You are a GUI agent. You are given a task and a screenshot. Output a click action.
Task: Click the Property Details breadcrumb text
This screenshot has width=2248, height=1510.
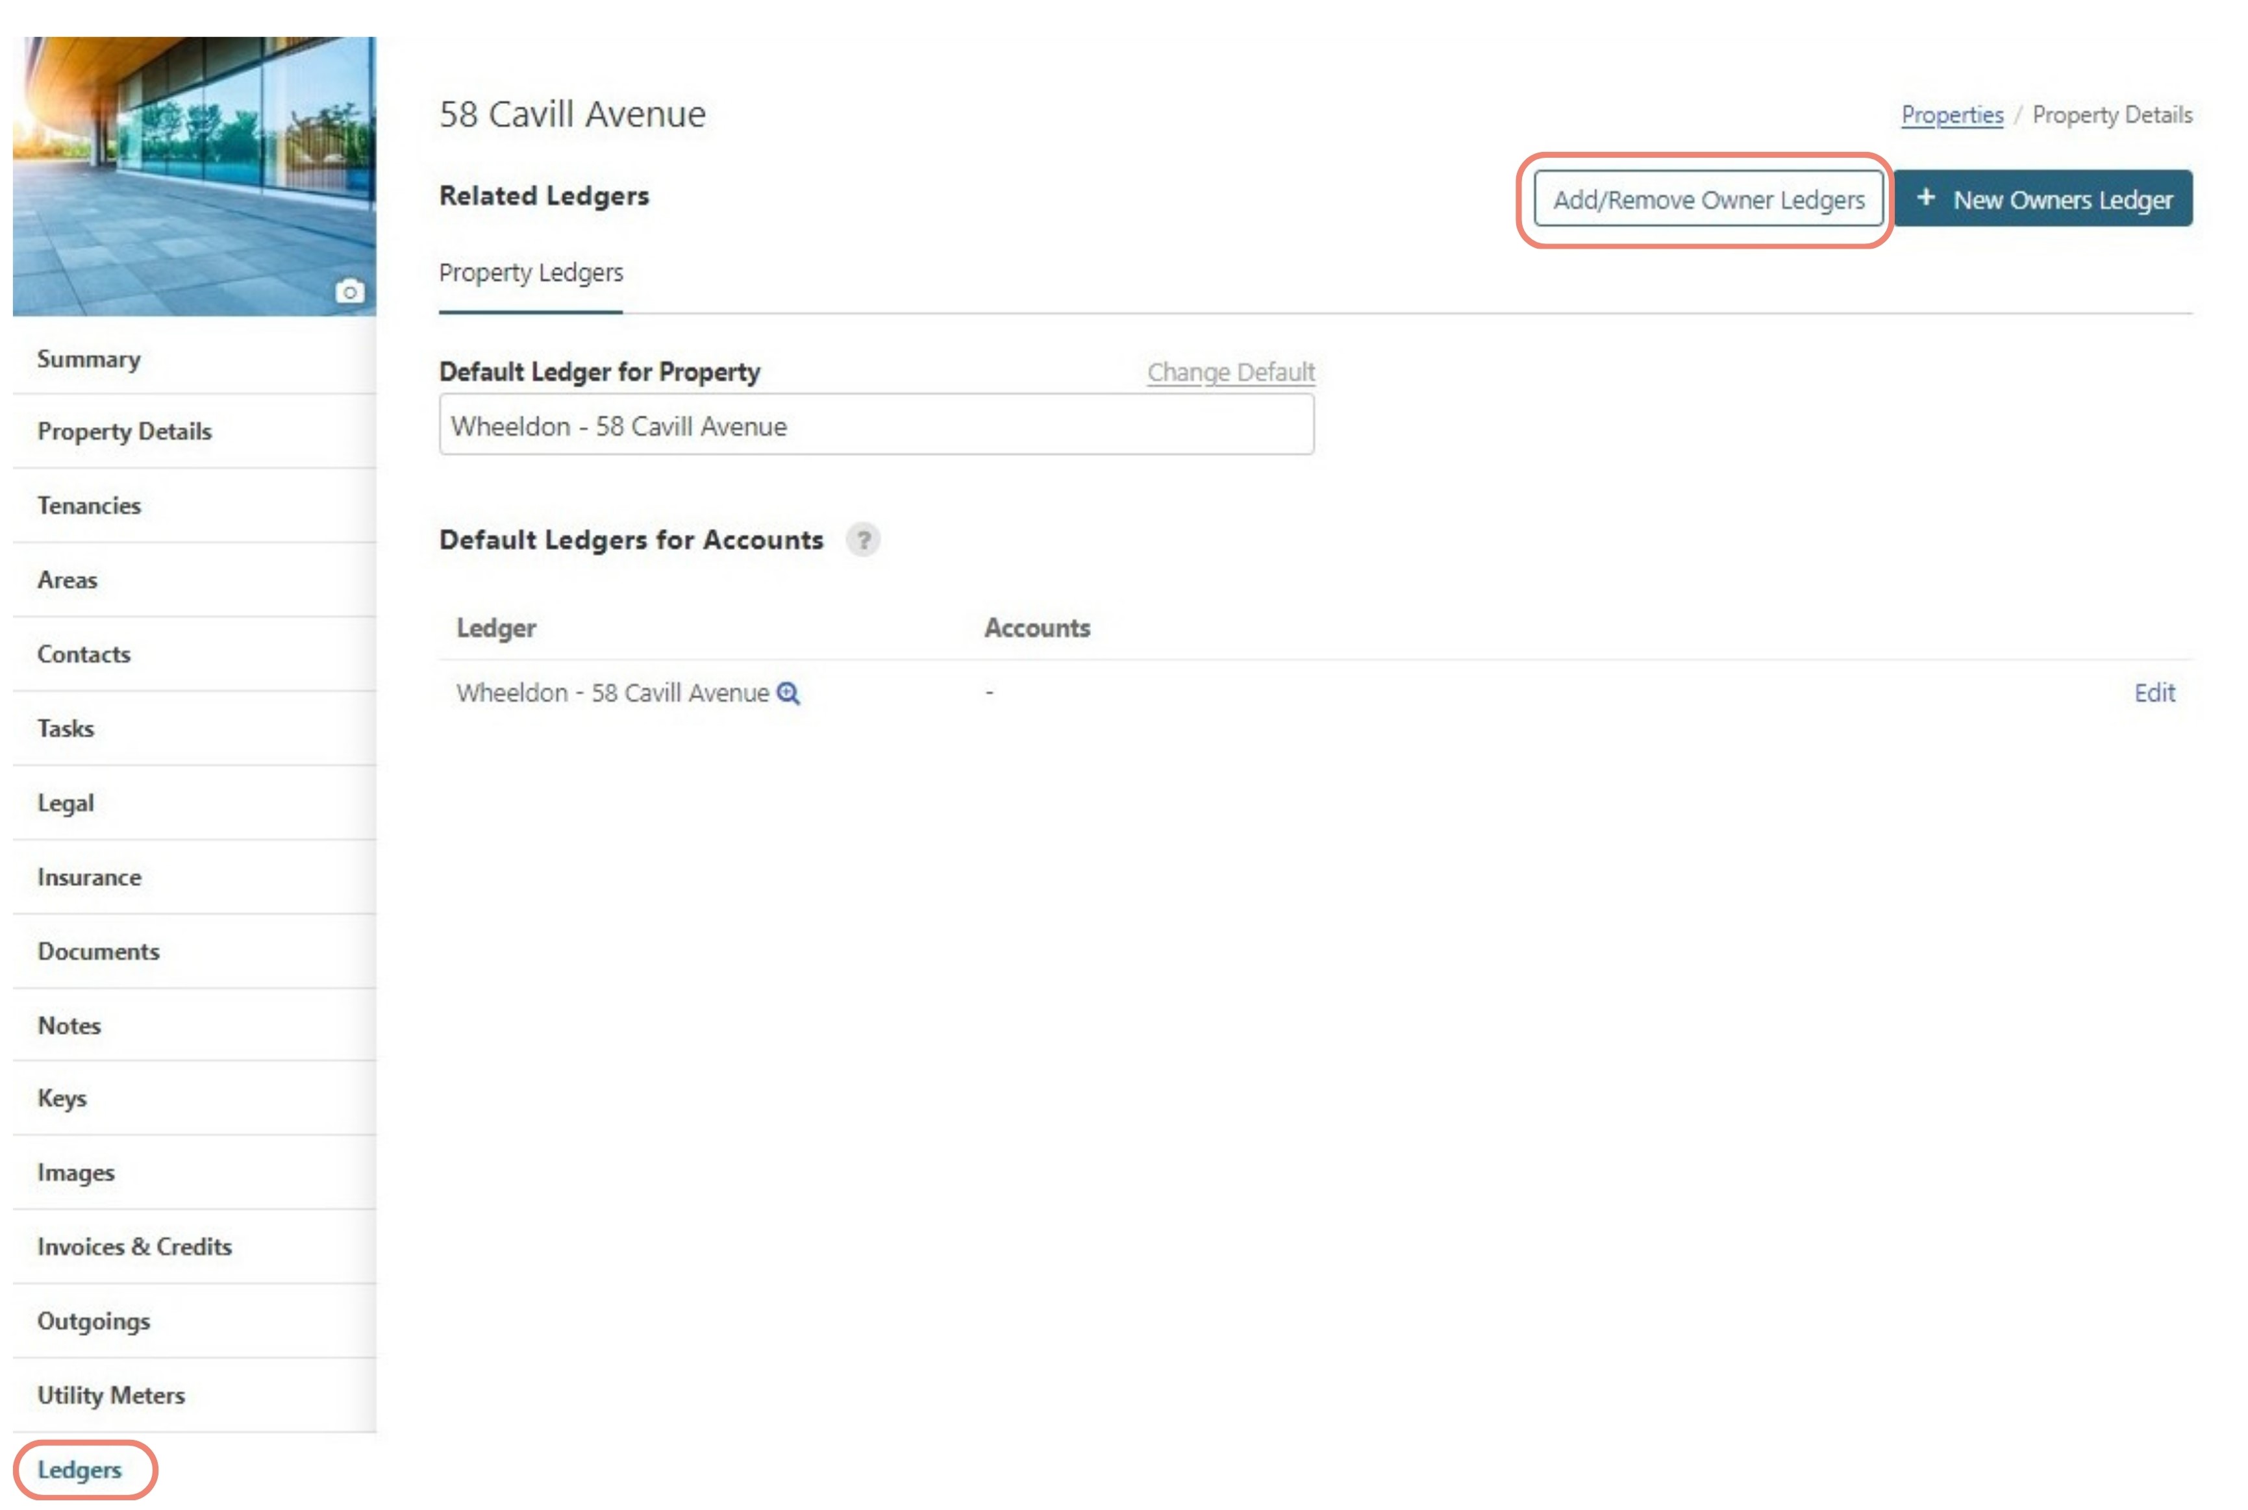[2111, 116]
